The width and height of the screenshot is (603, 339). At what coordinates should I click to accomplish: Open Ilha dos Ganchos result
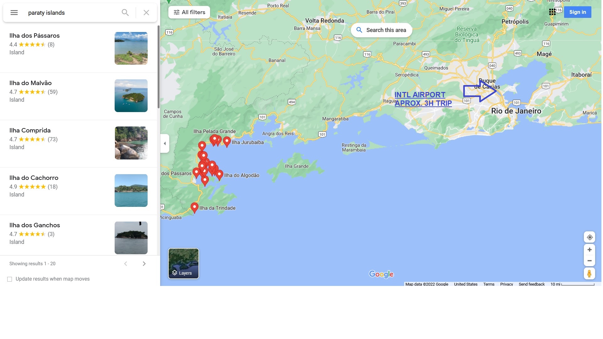point(79,235)
